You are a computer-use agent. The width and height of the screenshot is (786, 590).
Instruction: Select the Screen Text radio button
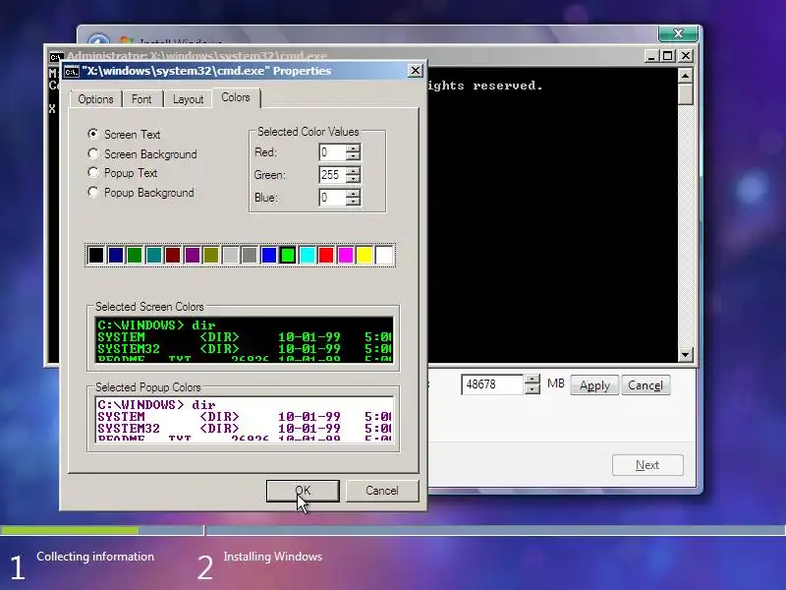point(92,134)
